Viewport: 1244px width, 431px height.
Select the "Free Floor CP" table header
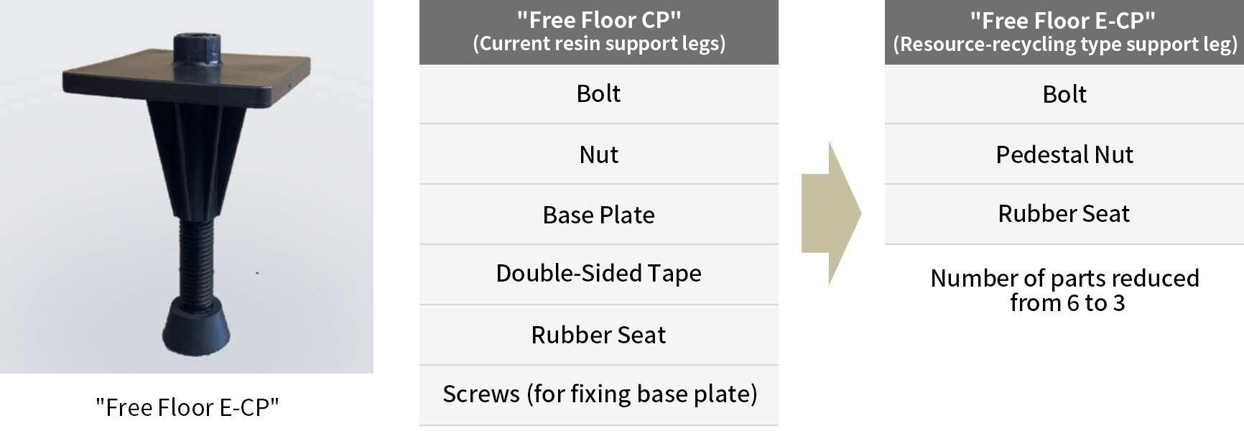click(599, 32)
